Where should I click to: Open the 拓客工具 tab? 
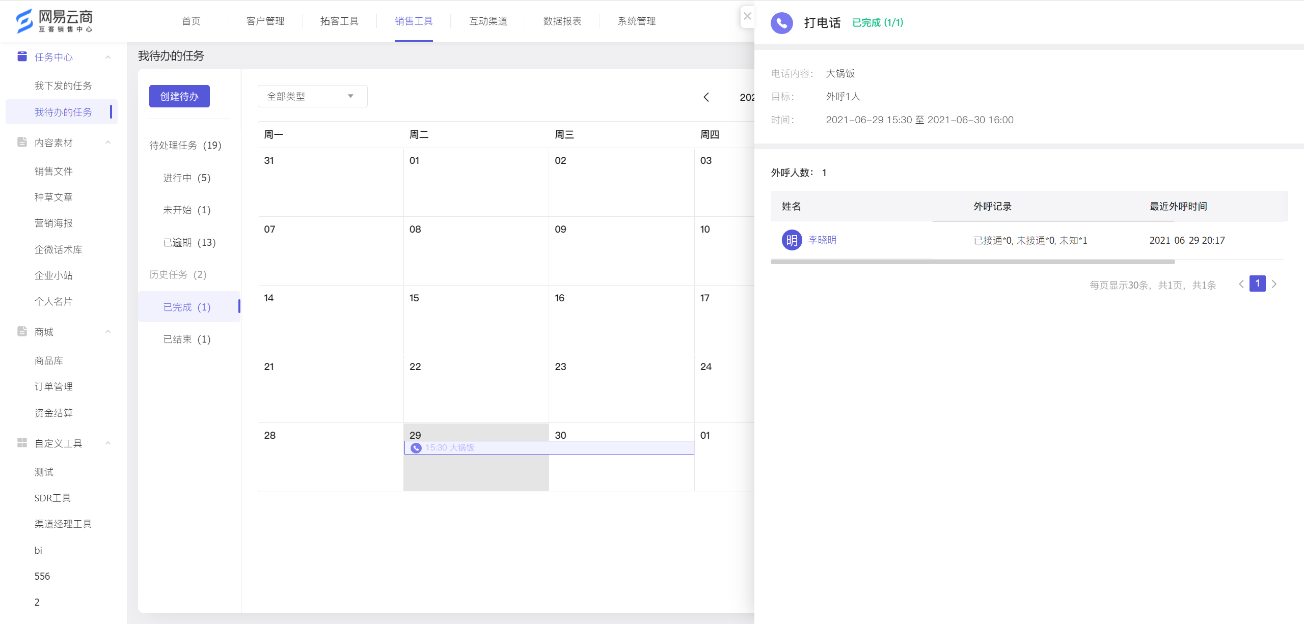(x=339, y=21)
